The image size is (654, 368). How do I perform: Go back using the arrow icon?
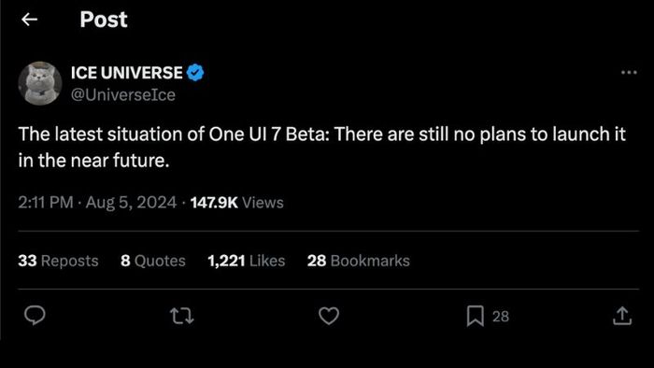coord(29,20)
